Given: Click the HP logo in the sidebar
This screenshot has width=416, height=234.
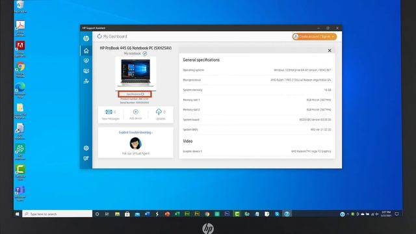Looking at the screenshot, I should 86,38.
